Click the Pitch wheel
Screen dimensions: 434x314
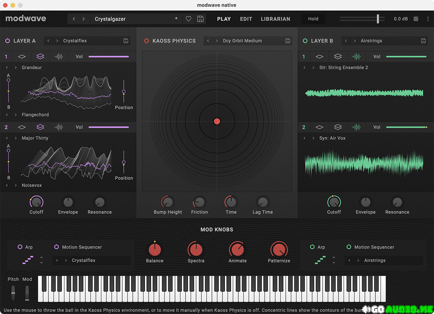[13, 293]
